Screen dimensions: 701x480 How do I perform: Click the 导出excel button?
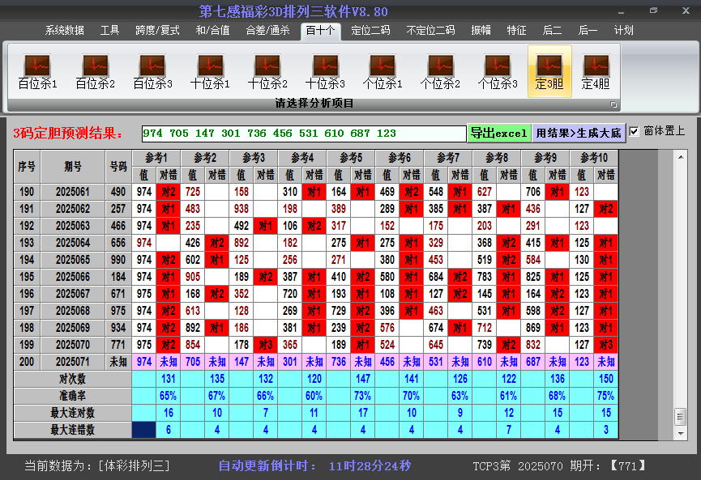(498, 133)
